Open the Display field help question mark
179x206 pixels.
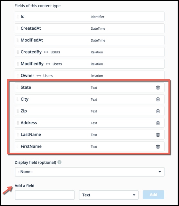60,162
